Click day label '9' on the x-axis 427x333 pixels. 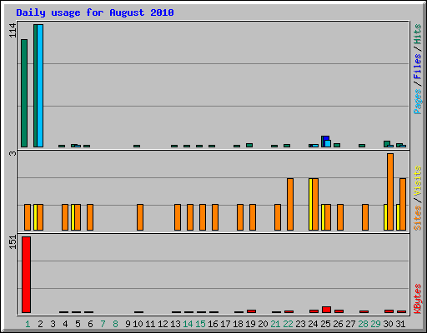128,324
